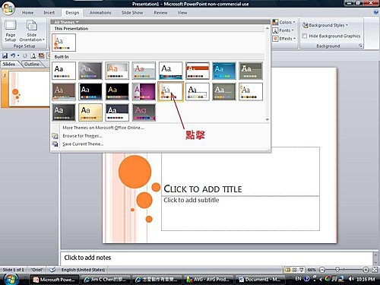The height and width of the screenshot is (285, 380).
Task: Apply the gray Apex theme
Action: [90, 71]
